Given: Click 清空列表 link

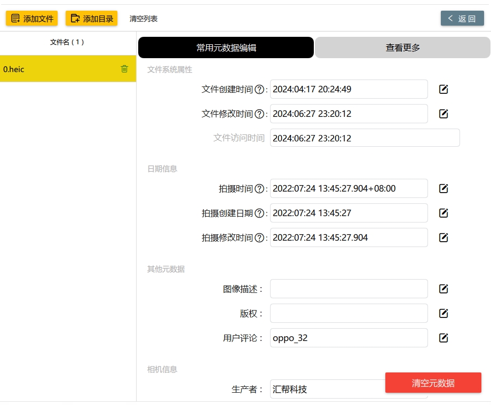Looking at the screenshot, I should [144, 19].
